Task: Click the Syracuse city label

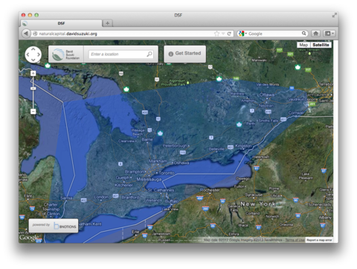Action: [254, 194]
